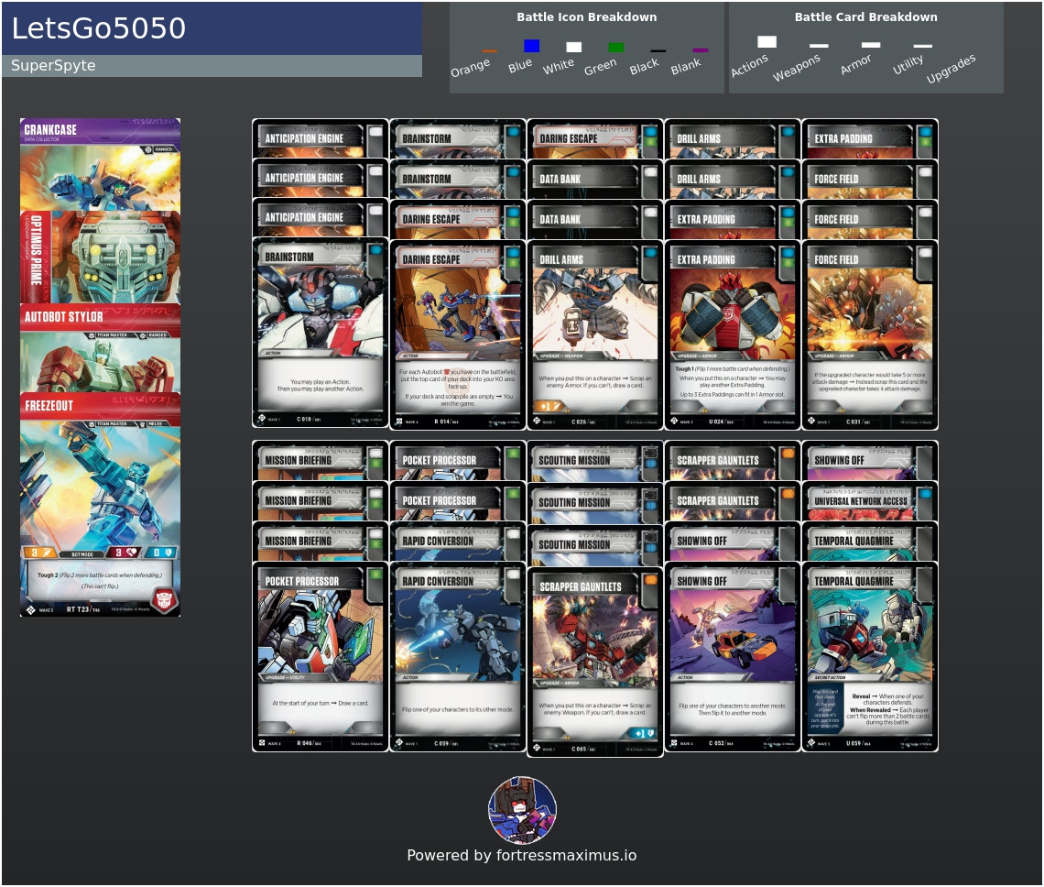
Task: Click the white battle icon on full Force Field card
Action: click(926, 253)
